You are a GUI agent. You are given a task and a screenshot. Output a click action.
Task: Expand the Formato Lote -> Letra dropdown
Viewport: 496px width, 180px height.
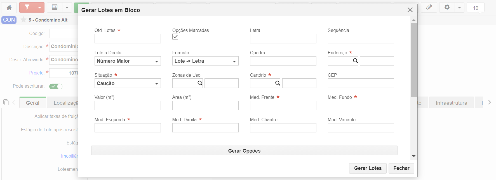pos(205,61)
